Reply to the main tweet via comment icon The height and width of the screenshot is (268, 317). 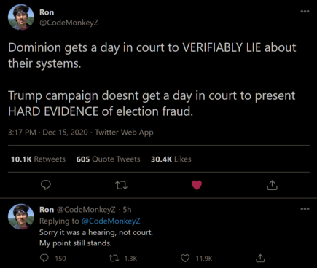pyautogui.click(x=45, y=185)
